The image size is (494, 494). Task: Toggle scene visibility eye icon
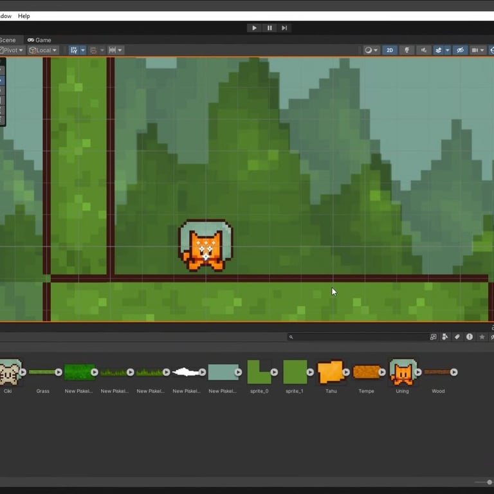click(459, 50)
